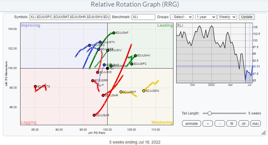Expand the Weekly interval dropdown

pyautogui.click(x=227, y=17)
